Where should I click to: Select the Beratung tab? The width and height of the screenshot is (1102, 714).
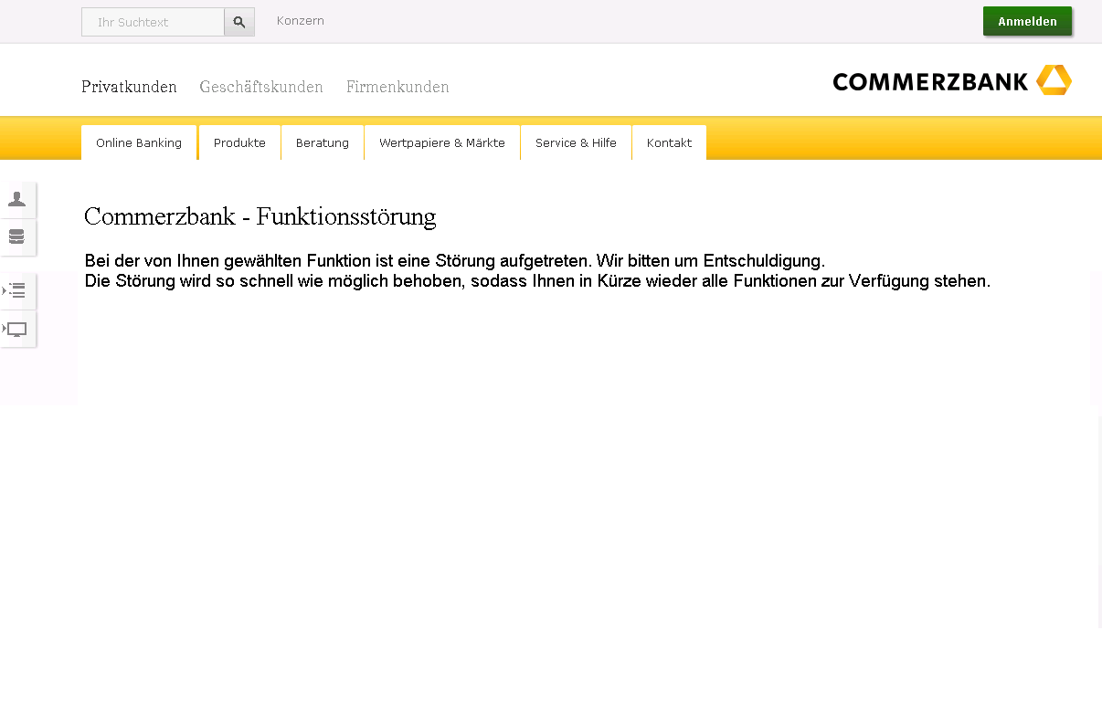pos(323,143)
